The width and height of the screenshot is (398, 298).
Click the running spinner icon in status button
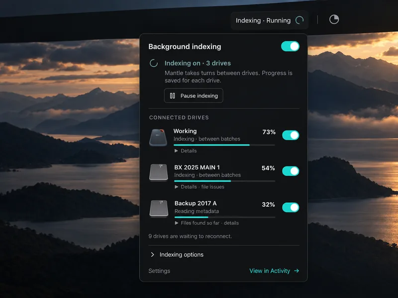[x=299, y=20]
